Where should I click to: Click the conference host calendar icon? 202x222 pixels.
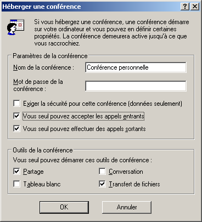pyautogui.click(x=15, y=27)
